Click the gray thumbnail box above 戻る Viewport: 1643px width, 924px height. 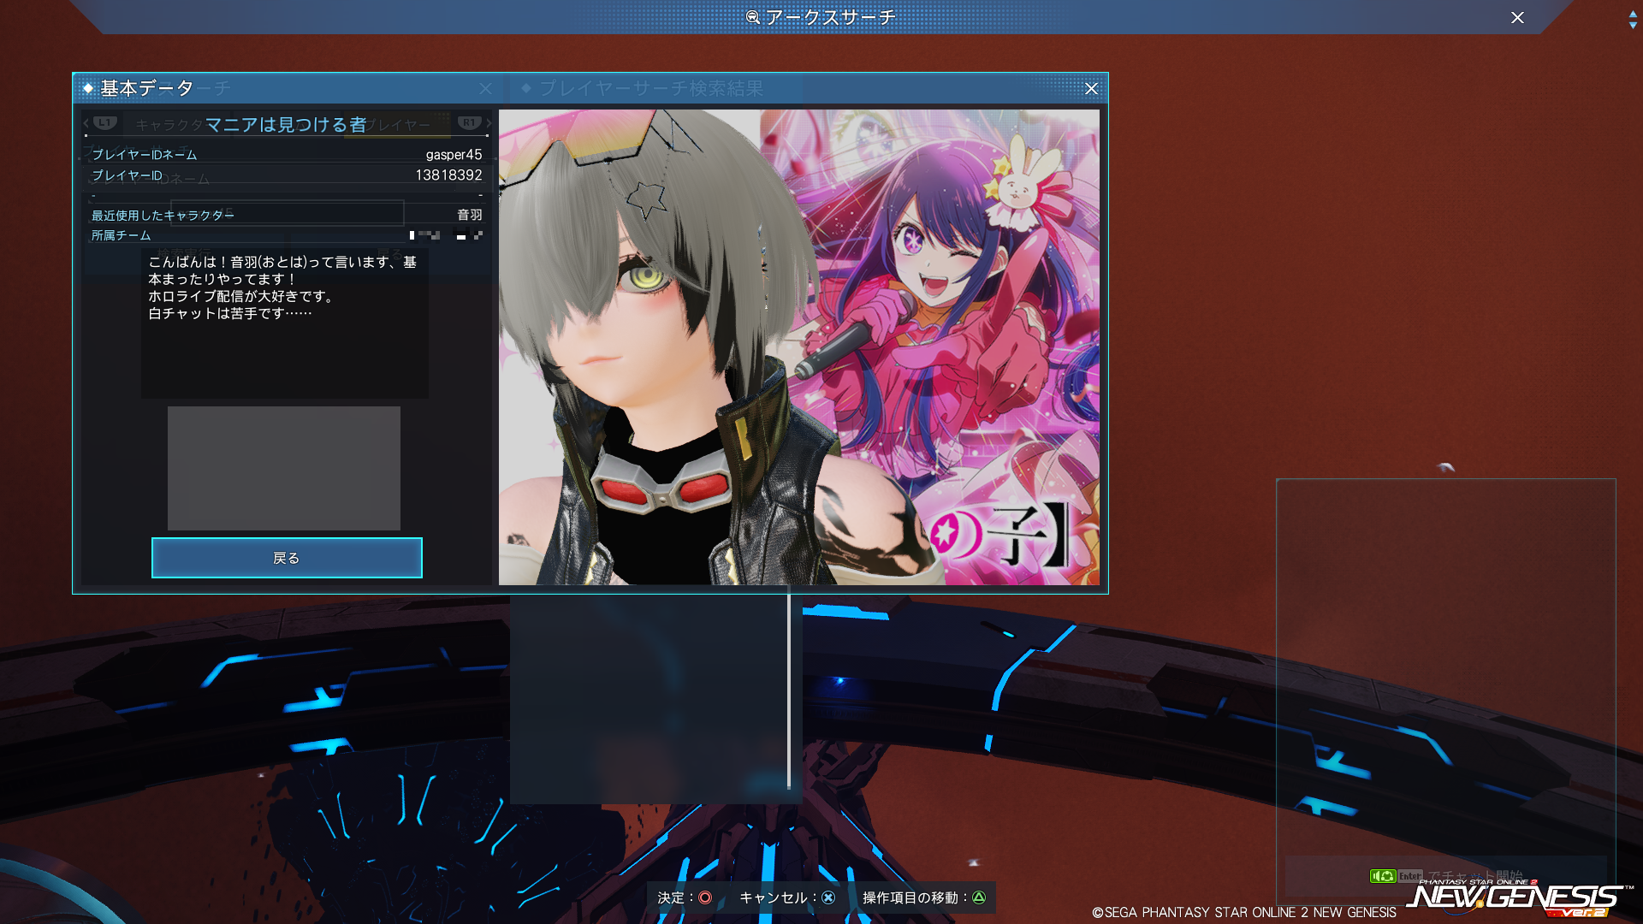click(283, 468)
